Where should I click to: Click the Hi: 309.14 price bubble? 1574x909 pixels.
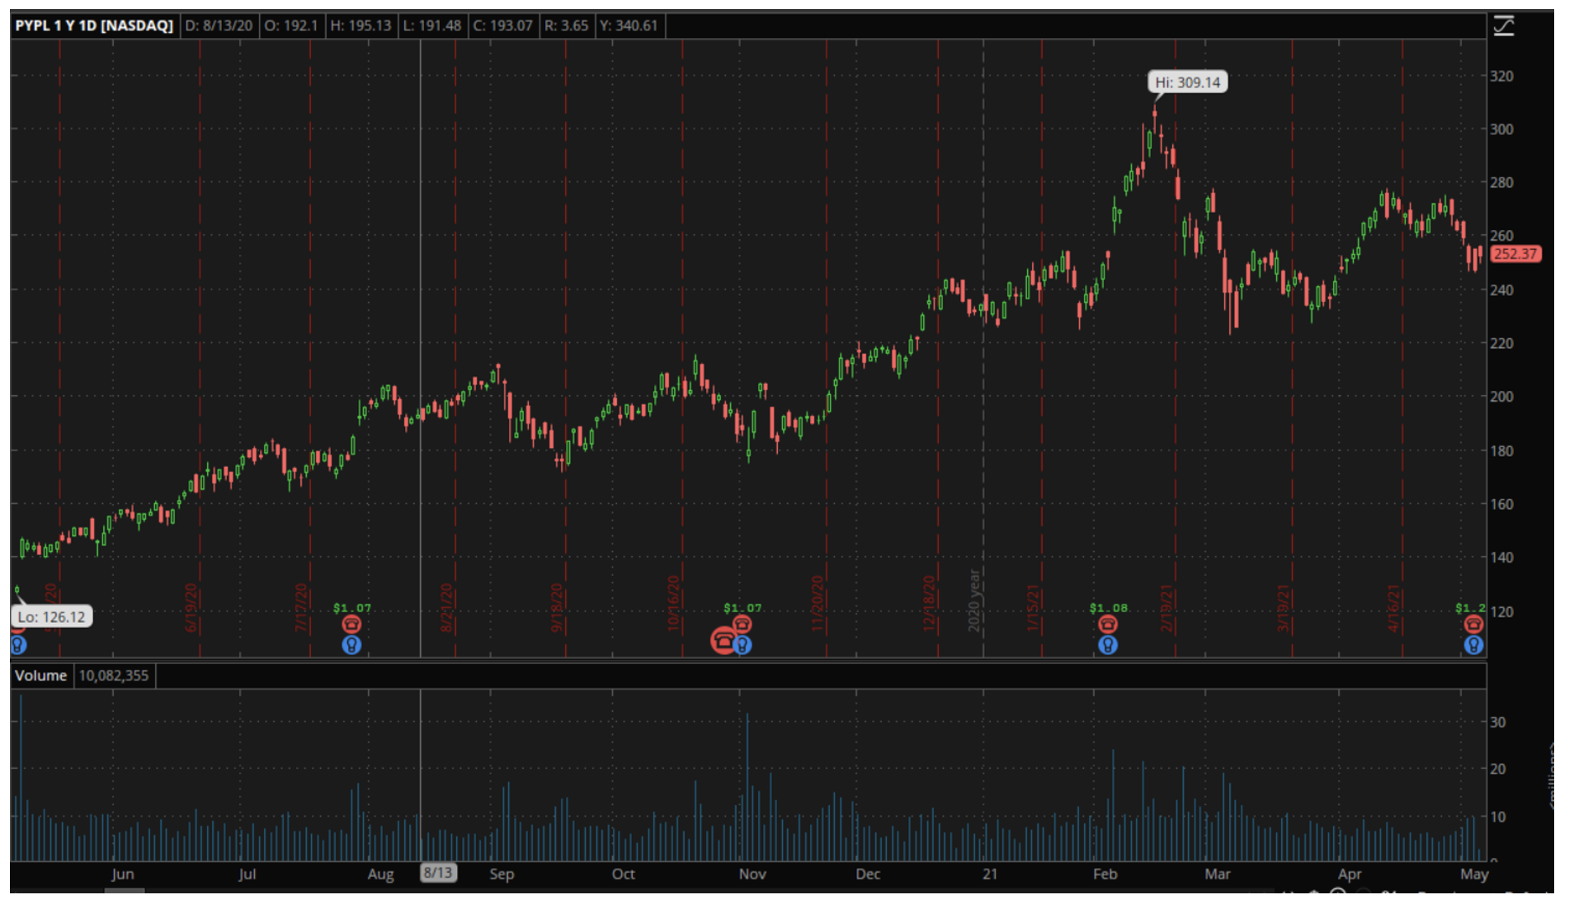click(x=1187, y=82)
